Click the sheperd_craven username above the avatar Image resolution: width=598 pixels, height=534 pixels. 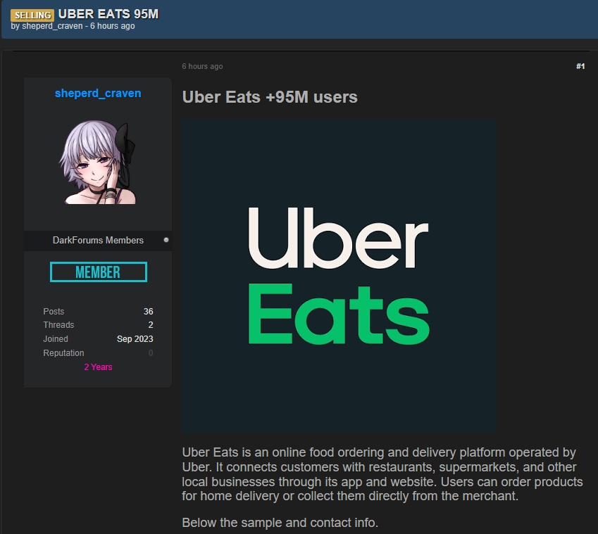(98, 93)
